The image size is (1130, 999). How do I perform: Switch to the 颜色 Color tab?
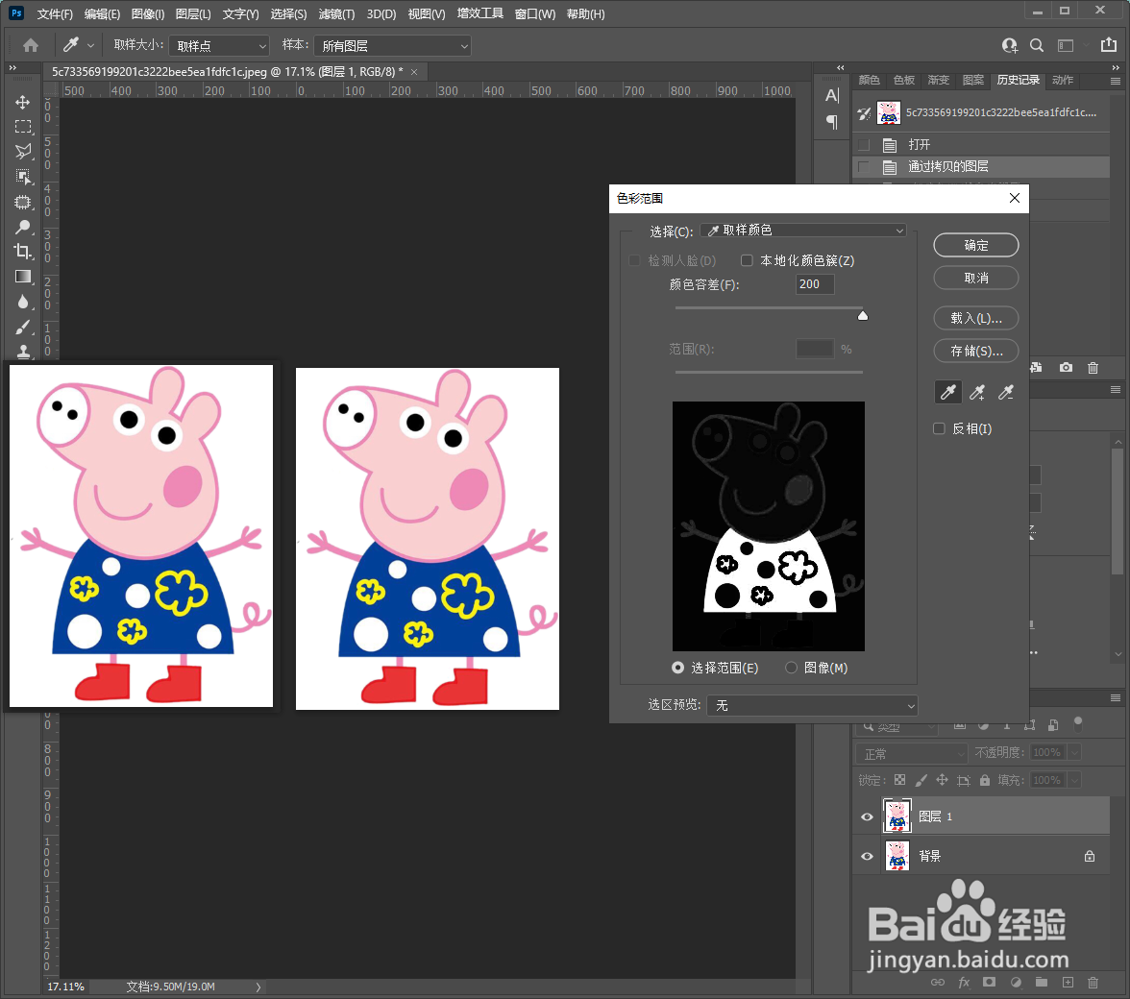(869, 80)
